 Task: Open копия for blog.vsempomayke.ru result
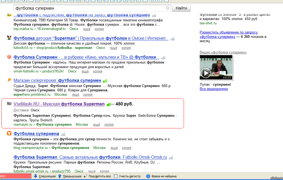click(x=127, y=148)
